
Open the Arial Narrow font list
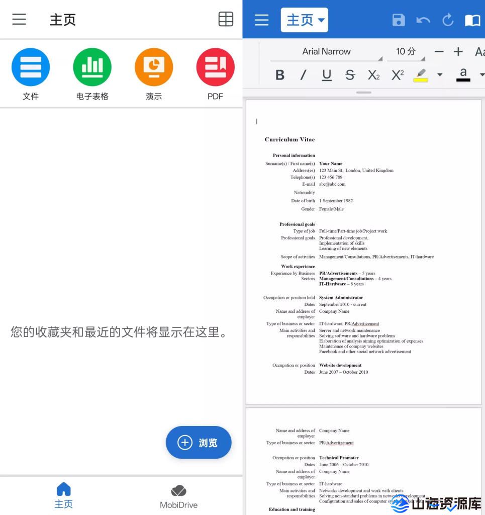pyautogui.click(x=326, y=51)
